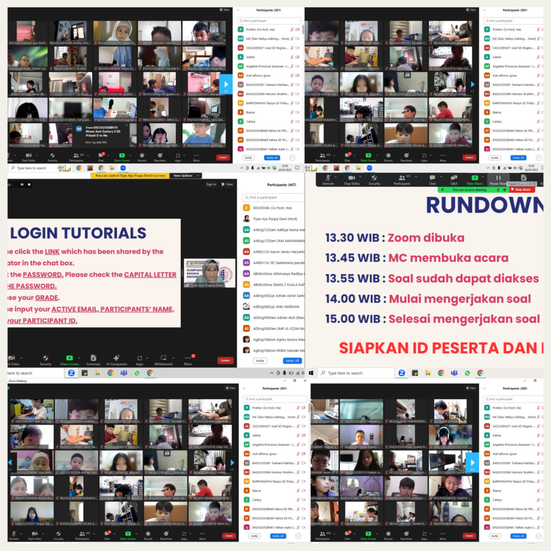
Task: Open View menu in top-left Zoom window
Action: point(224,10)
